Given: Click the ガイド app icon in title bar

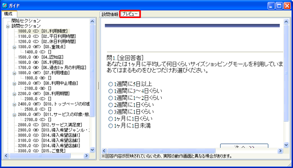Looking at the screenshot, I should 4,5.
